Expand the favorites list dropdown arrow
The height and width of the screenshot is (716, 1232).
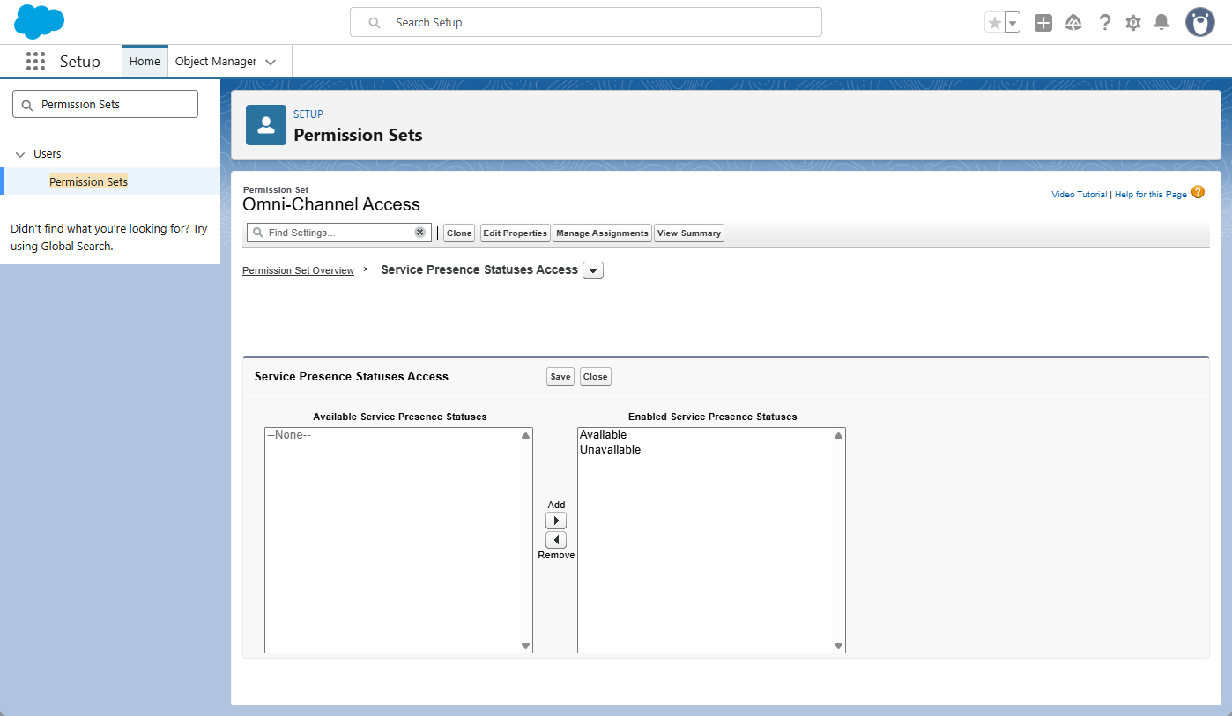[x=1013, y=23]
